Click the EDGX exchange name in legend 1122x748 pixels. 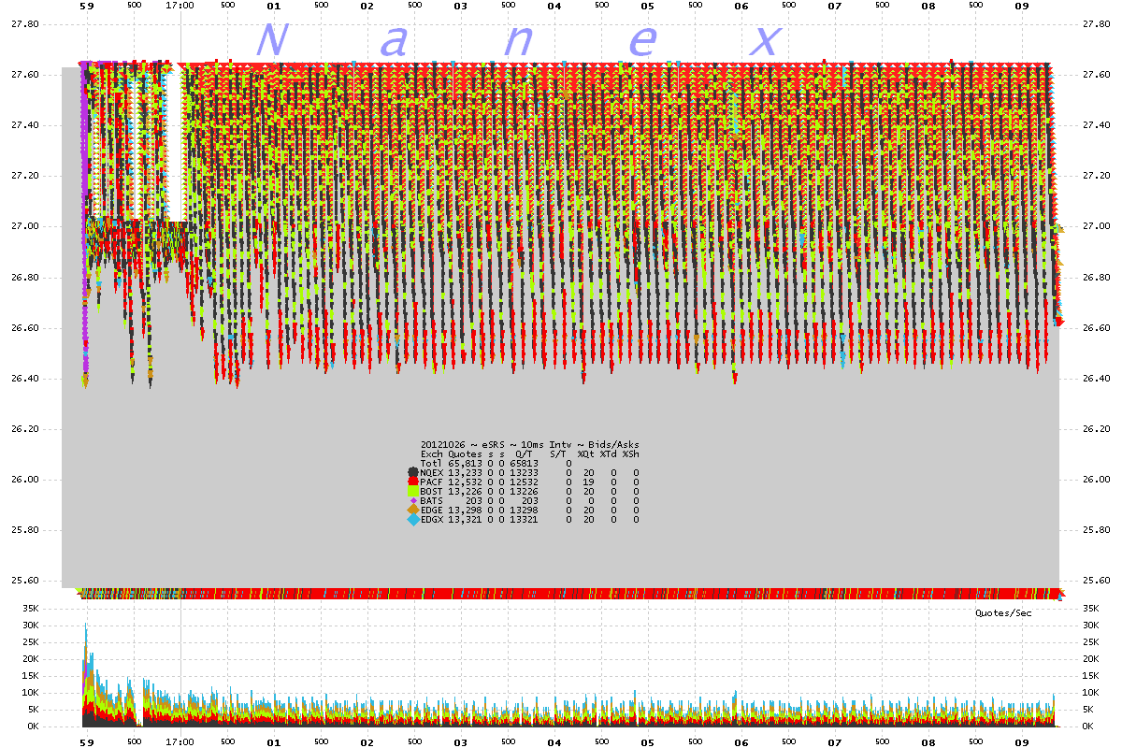point(433,520)
